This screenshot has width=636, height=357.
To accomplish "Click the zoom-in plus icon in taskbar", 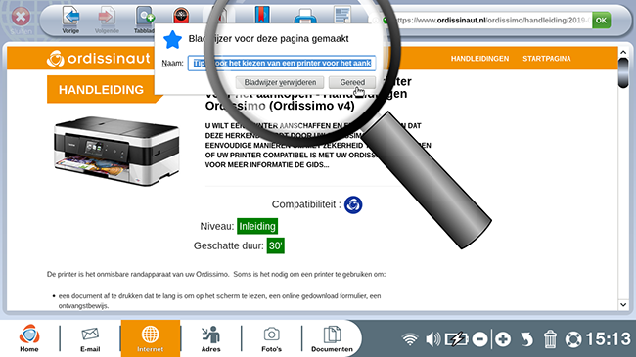I will coord(503,339).
